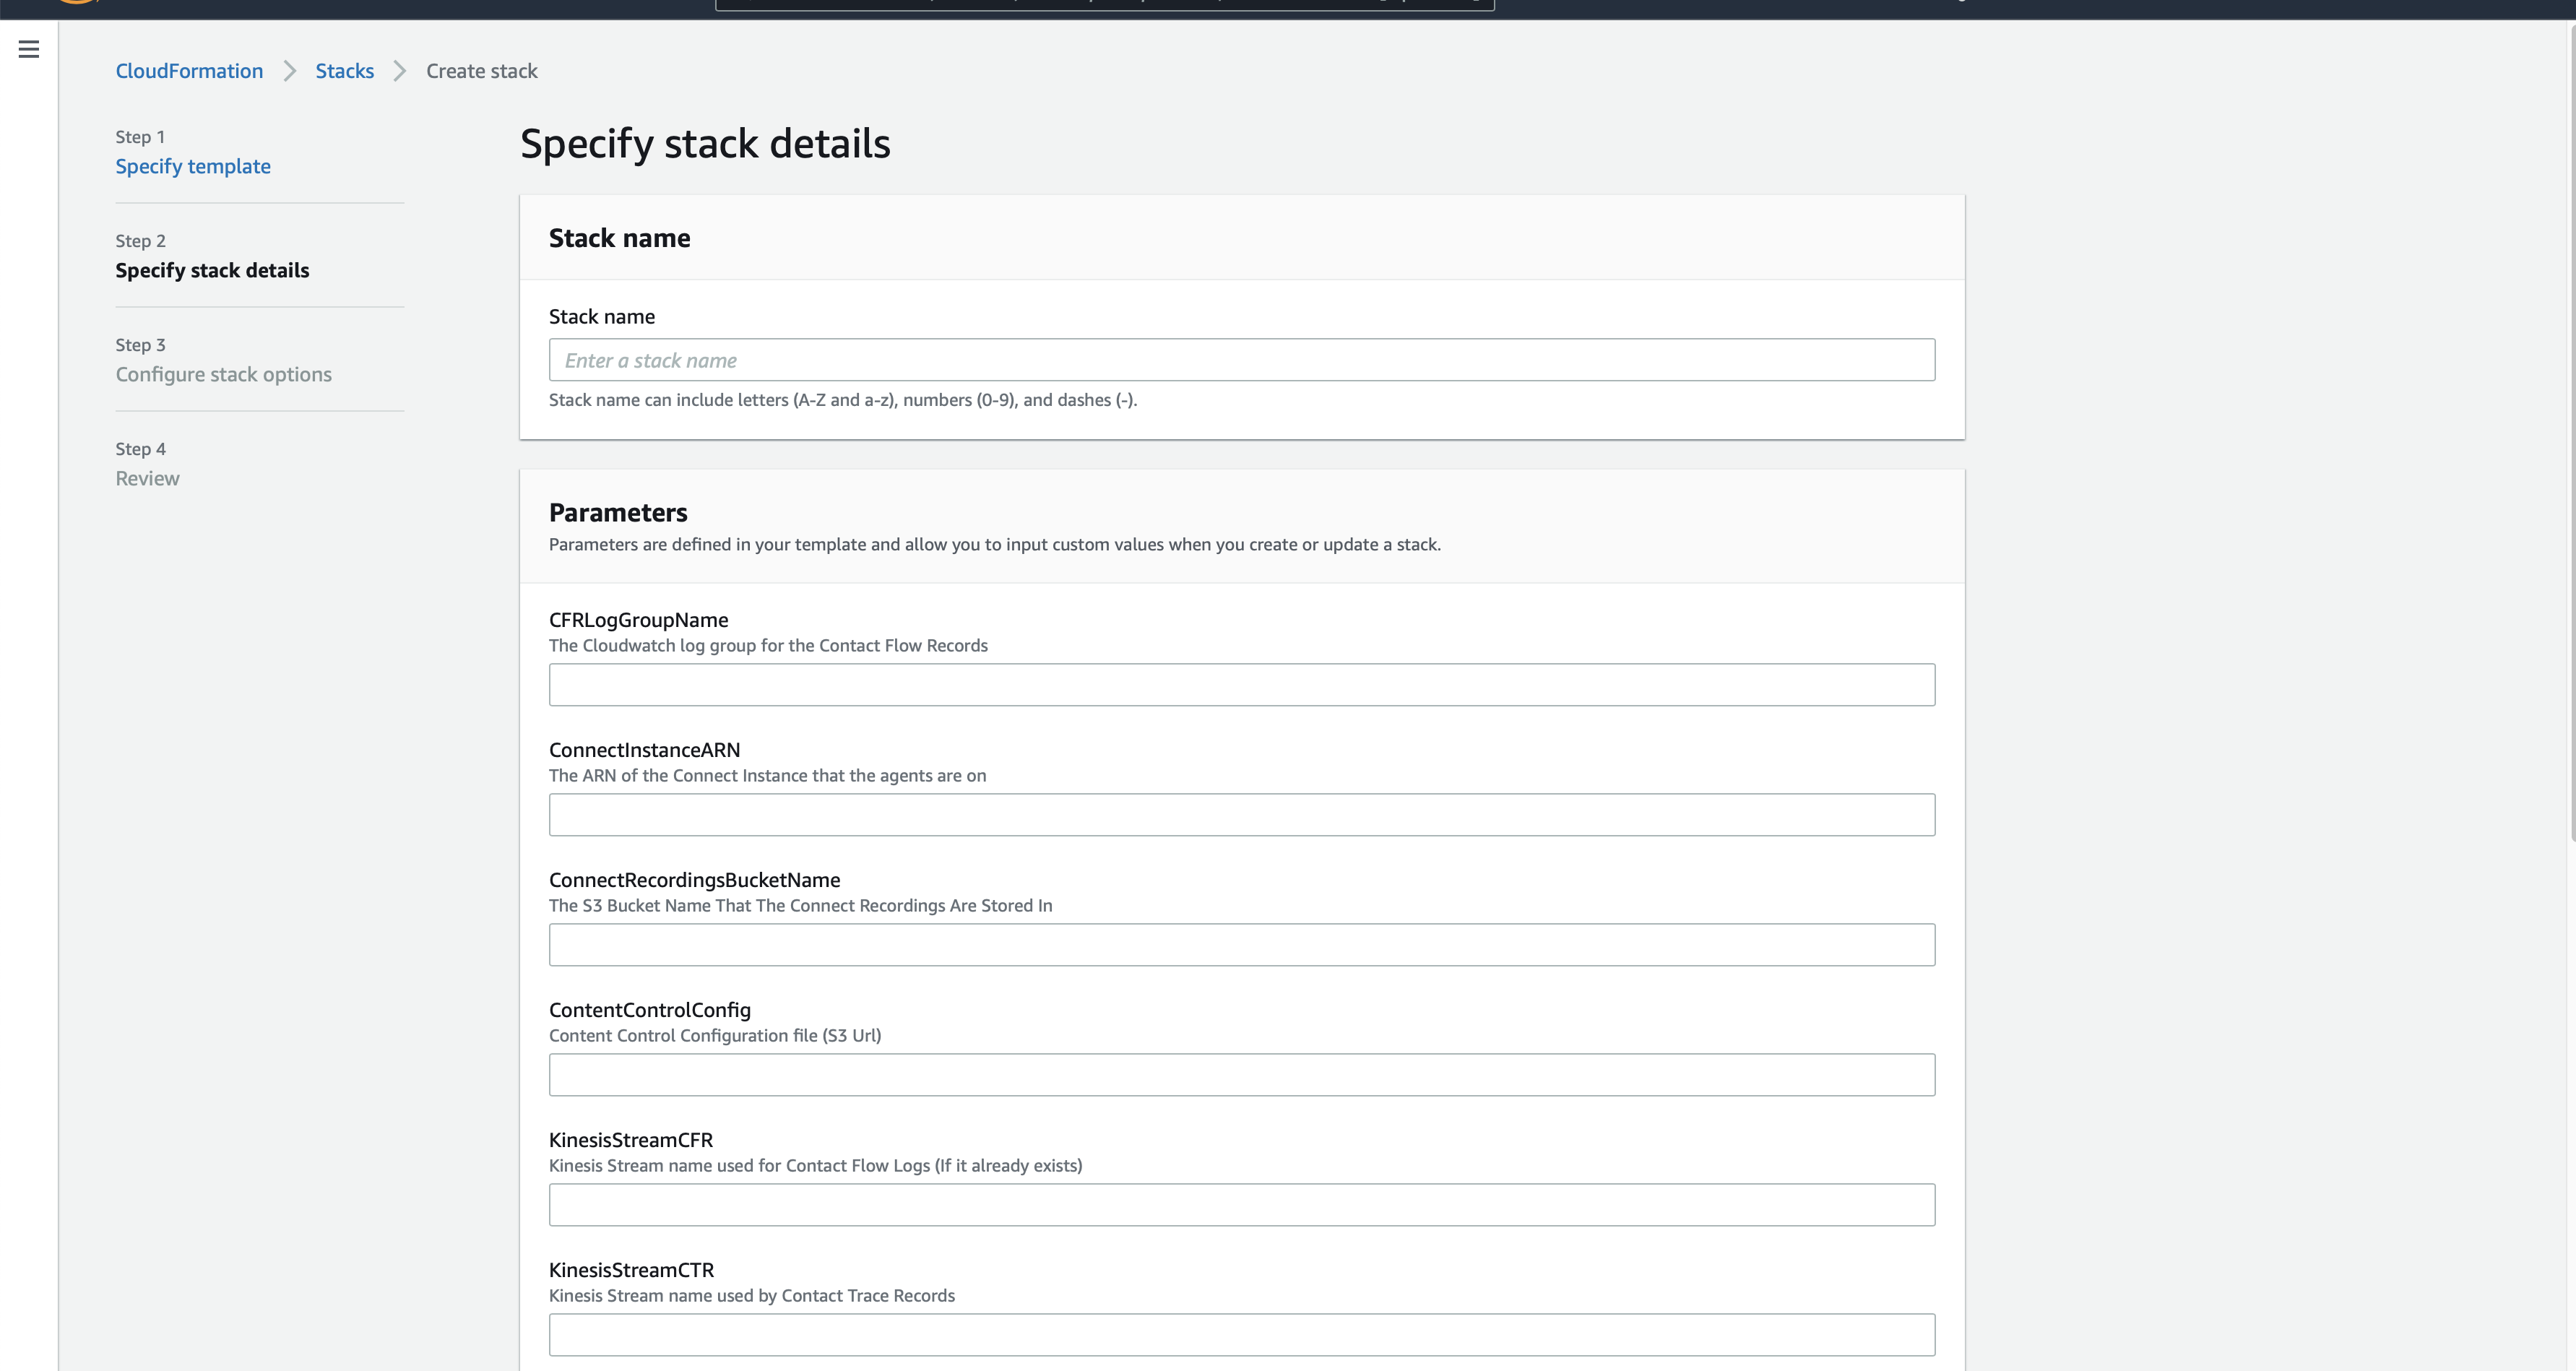Click the top console search bar
The width and height of the screenshot is (2576, 1371).
1104,4
